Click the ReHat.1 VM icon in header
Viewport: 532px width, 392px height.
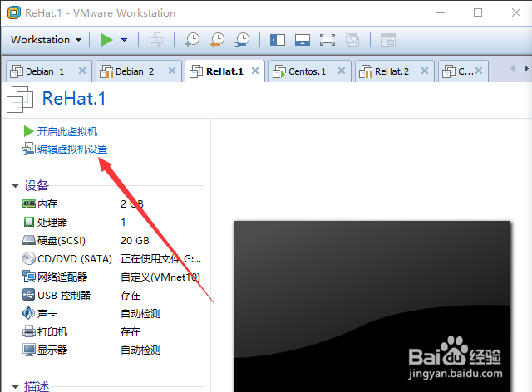(20, 99)
